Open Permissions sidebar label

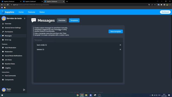(9, 32)
